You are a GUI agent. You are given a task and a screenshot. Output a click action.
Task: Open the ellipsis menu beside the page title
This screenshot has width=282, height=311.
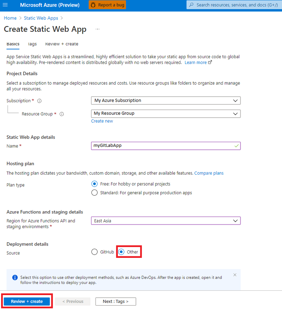(x=97, y=29)
